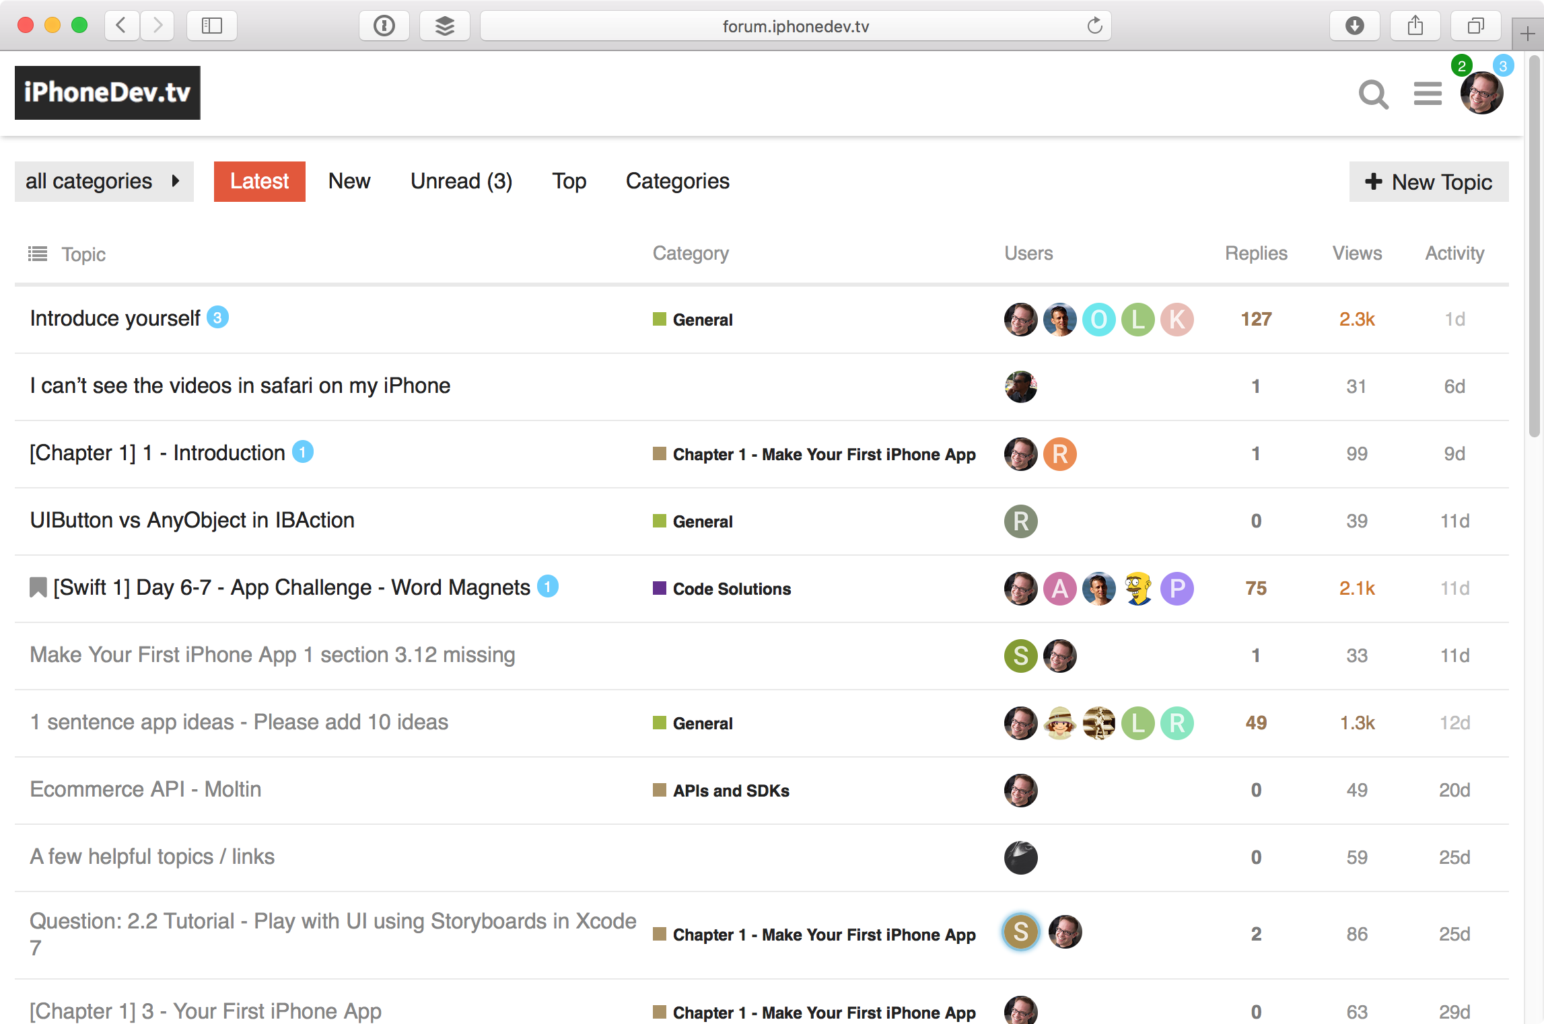
Task: Open 1 sentence app ideas topic
Action: click(240, 722)
